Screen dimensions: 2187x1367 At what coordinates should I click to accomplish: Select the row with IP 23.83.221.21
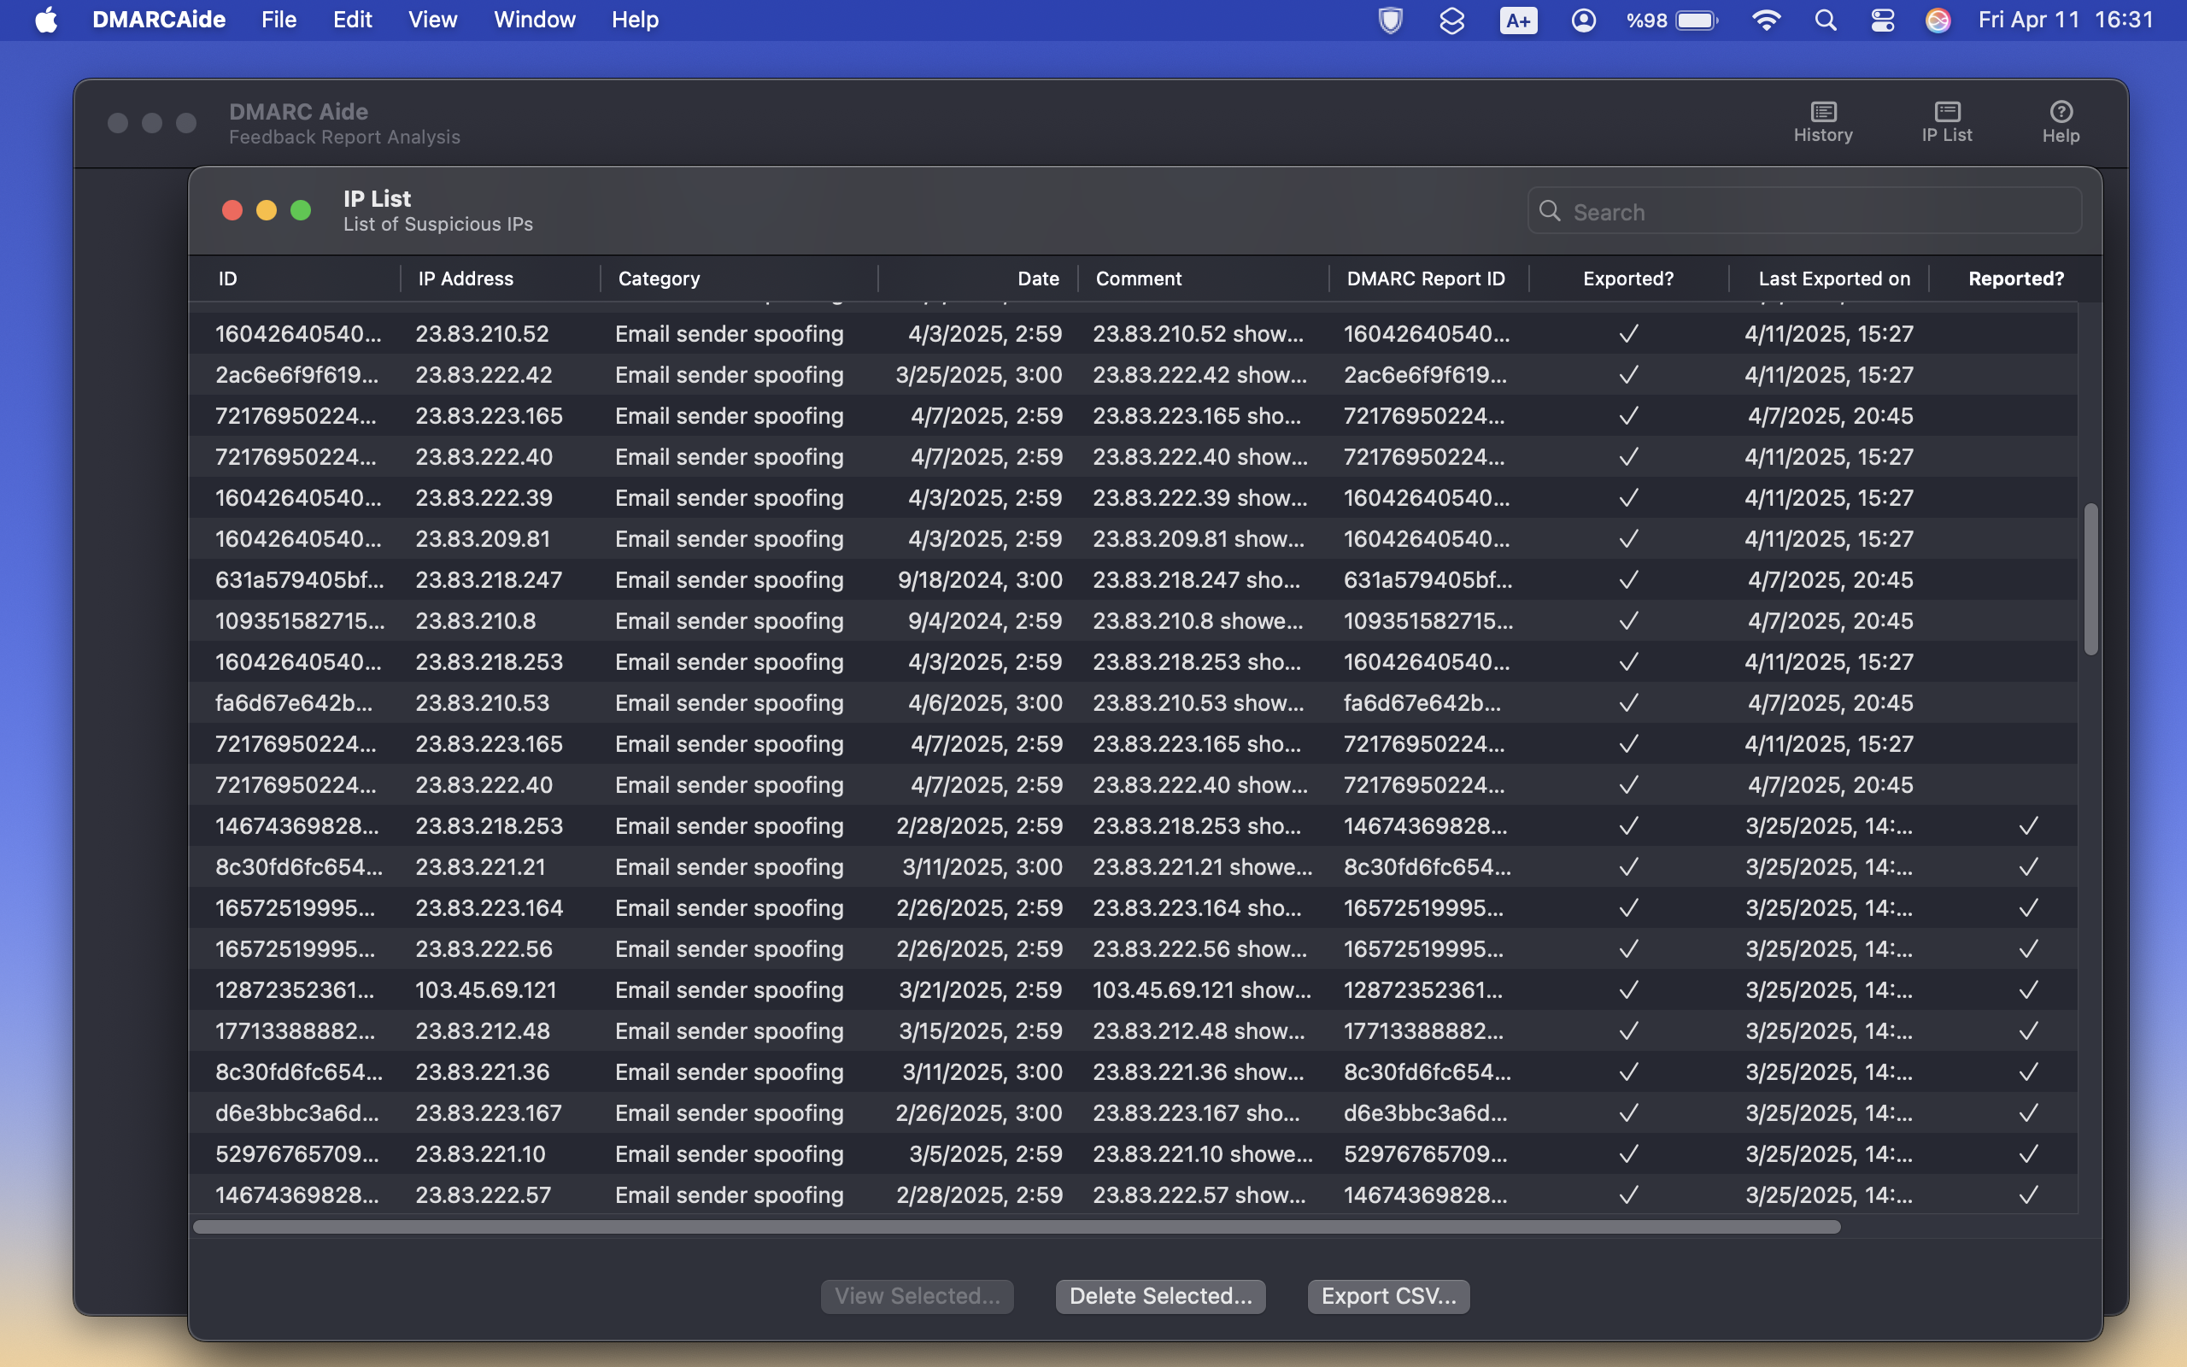(x=1134, y=867)
